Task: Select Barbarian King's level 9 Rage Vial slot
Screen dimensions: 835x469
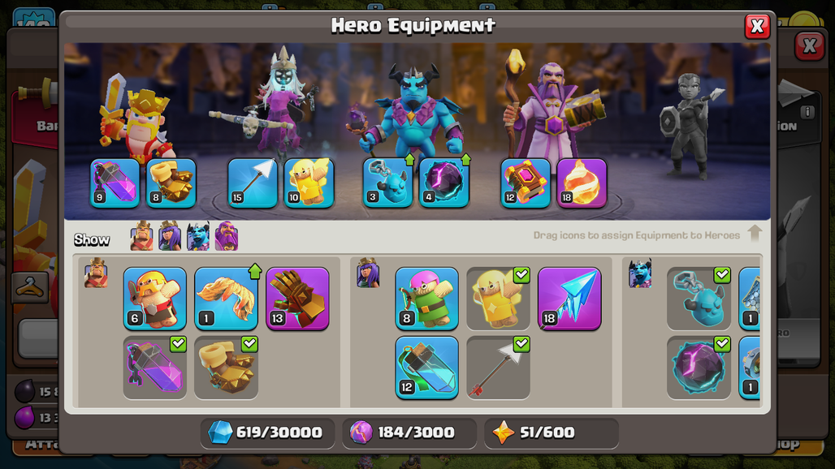Action: pyautogui.click(x=115, y=183)
